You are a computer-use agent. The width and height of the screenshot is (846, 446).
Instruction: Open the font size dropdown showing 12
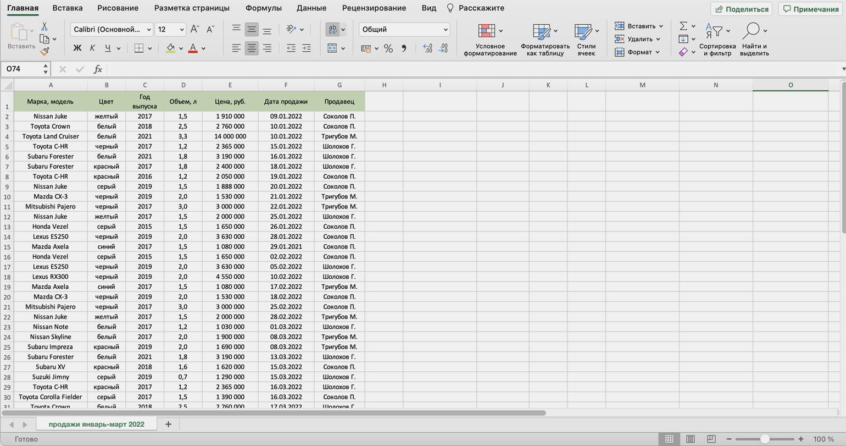coord(171,30)
